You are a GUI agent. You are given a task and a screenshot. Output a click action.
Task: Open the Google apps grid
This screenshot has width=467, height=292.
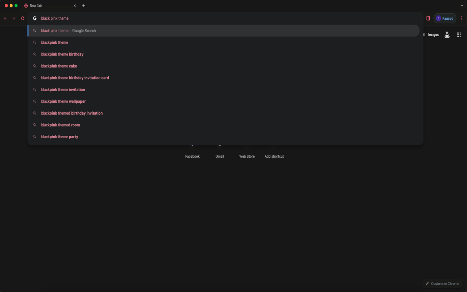459,35
